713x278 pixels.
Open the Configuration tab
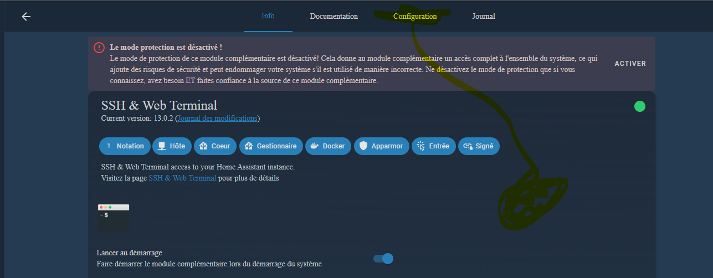[415, 17]
